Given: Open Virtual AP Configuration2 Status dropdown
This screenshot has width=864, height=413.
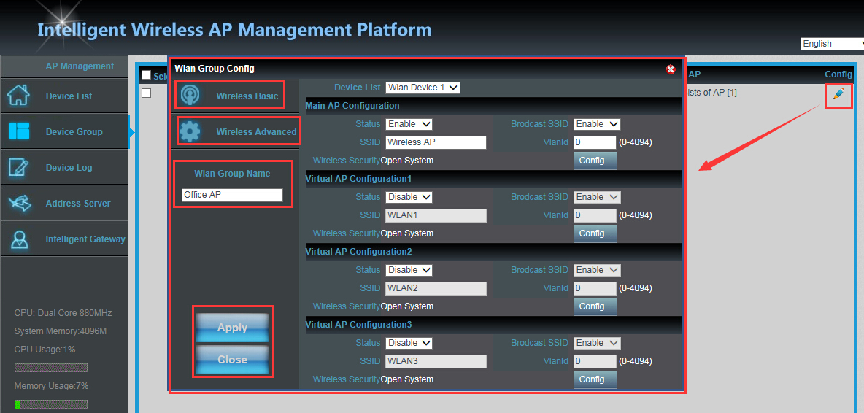Looking at the screenshot, I should (x=409, y=270).
